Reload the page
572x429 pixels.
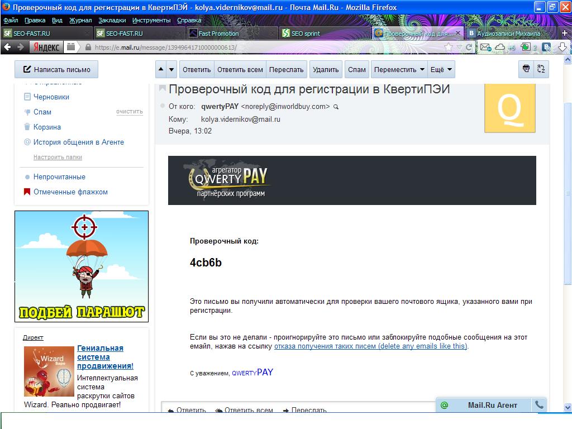[469, 47]
